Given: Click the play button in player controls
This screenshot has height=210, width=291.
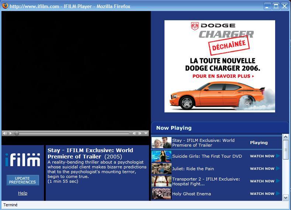Looking at the screenshot, I should click(x=11, y=133).
